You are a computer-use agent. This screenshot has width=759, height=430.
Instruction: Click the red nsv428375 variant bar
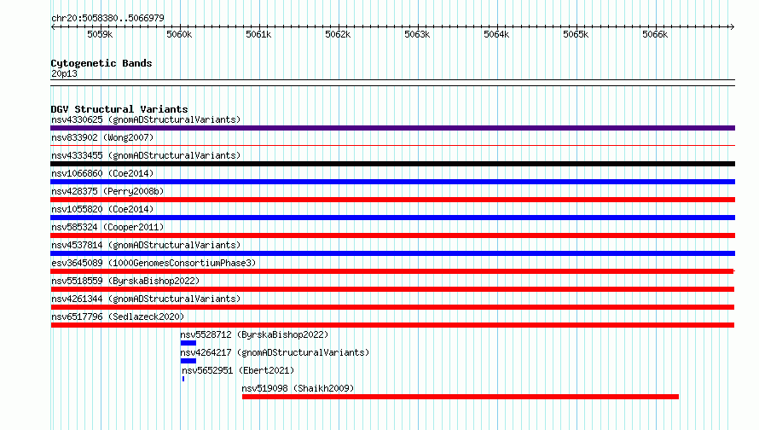coord(392,200)
